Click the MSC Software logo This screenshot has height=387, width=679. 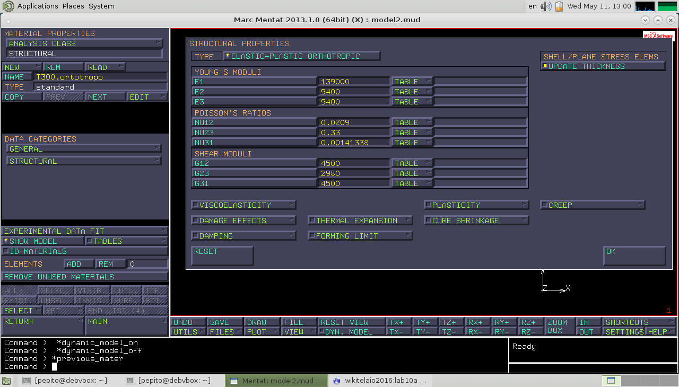658,35
